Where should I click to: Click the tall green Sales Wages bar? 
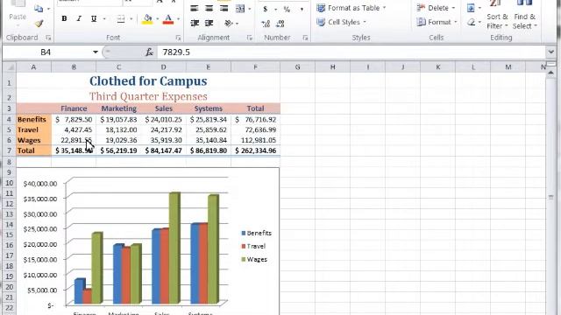(x=174, y=248)
